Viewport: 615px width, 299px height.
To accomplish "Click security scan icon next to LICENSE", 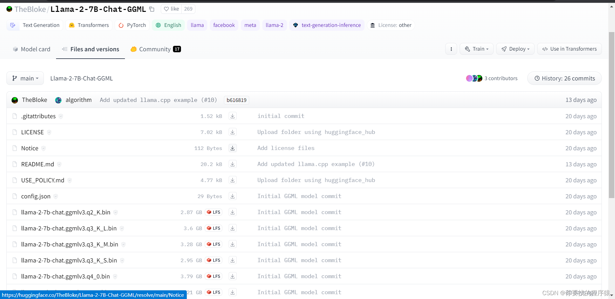I will [49, 132].
